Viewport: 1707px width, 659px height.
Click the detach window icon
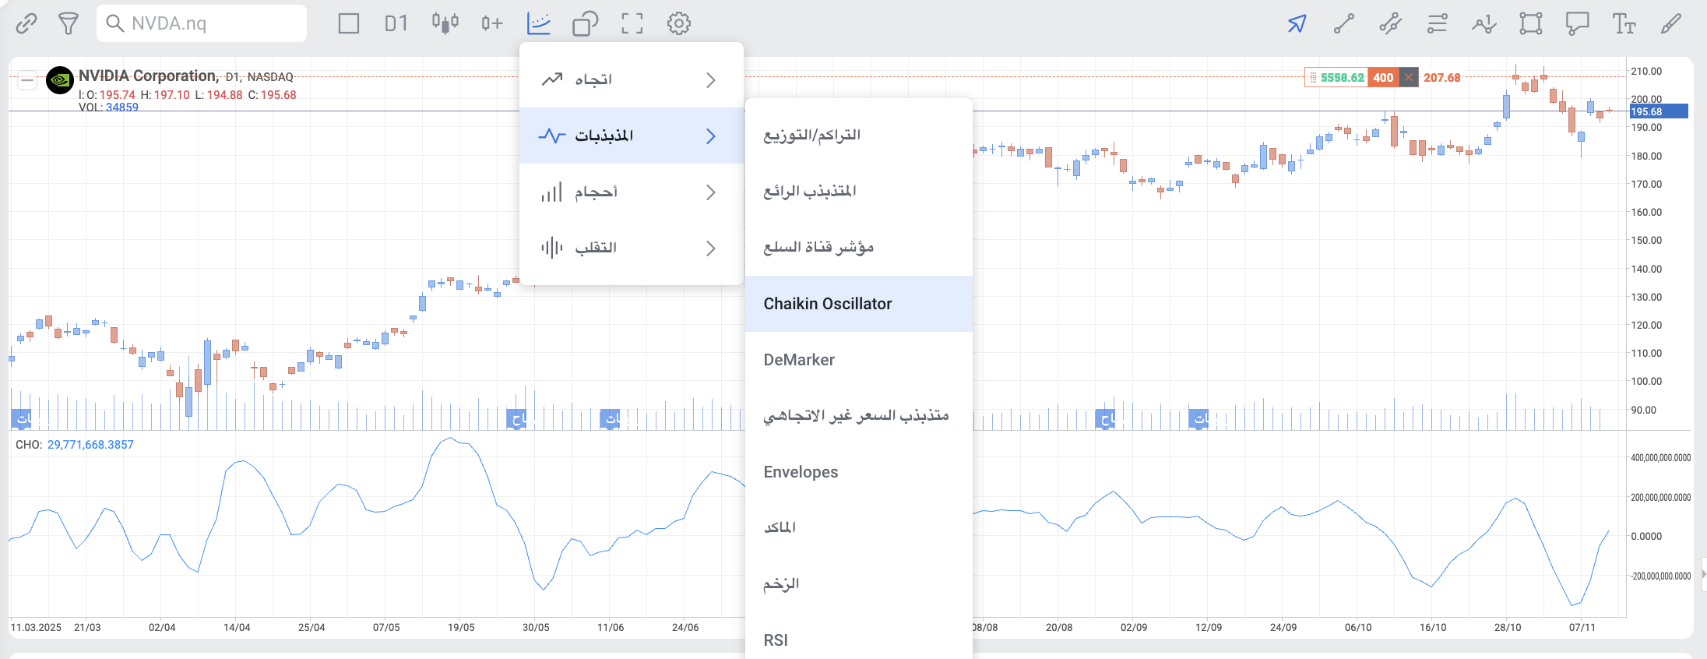pos(586,23)
